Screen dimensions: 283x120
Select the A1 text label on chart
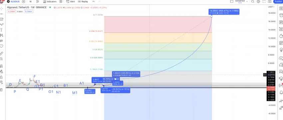[x=82, y=83]
